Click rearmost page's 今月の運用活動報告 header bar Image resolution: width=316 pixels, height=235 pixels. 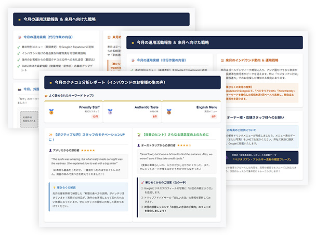coord(101,19)
